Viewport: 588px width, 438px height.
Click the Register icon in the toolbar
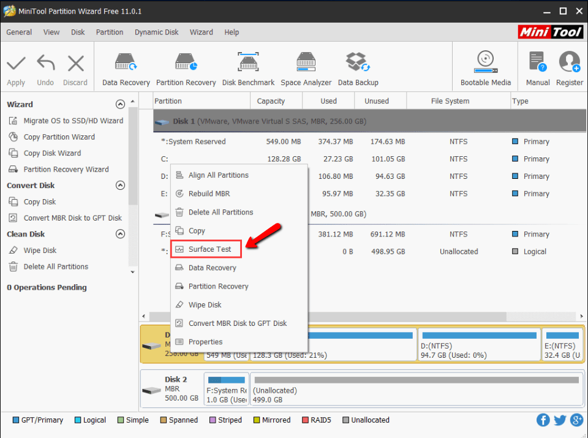570,66
